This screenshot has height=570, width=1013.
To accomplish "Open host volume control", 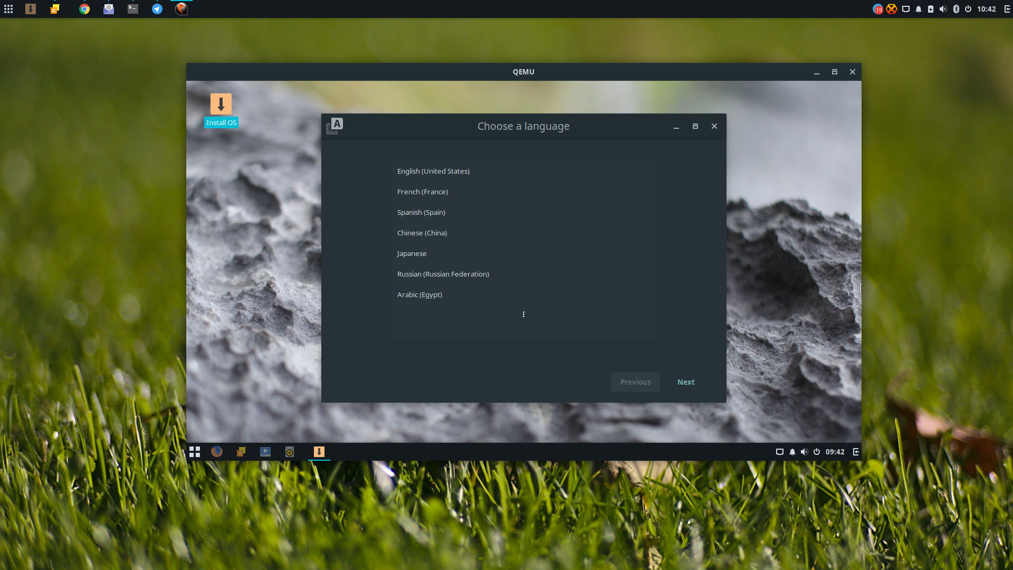I will 943,9.
